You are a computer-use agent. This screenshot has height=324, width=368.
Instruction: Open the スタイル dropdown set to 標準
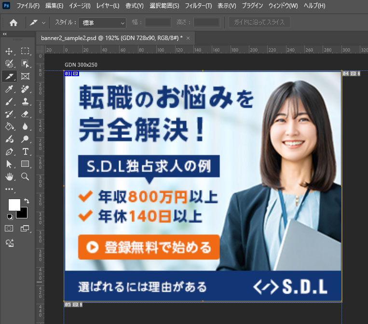[102, 22]
